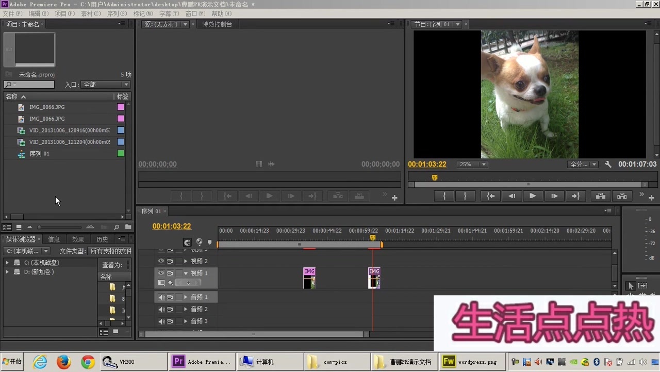Step forward one frame in Program monitor
660x372 pixels.
[x=554, y=196]
